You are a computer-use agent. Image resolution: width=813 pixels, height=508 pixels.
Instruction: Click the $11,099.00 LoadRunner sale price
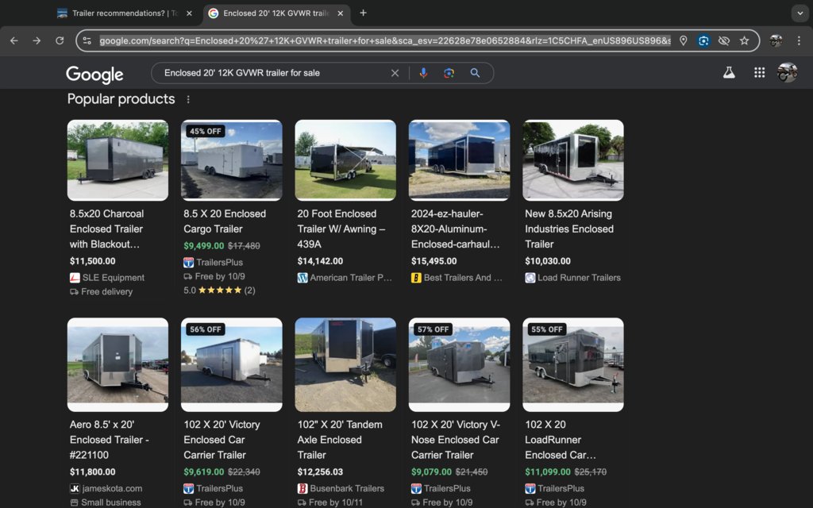click(x=548, y=472)
